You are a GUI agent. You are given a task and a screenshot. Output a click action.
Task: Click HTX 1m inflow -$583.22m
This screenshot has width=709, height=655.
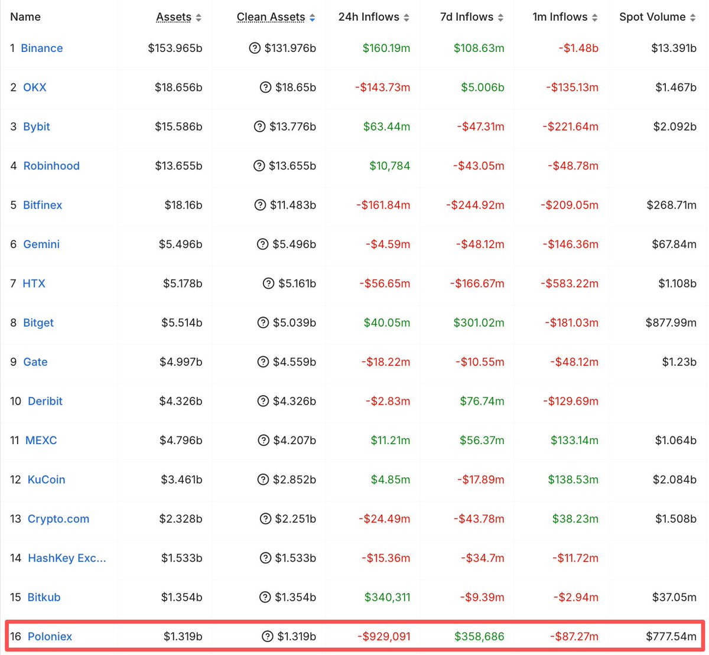[x=570, y=283]
